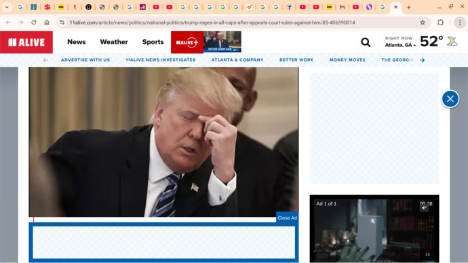Switch to the circular T icon tab
Image resolution: width=468 pixels, height=263 pixels.
click(289, 7)
